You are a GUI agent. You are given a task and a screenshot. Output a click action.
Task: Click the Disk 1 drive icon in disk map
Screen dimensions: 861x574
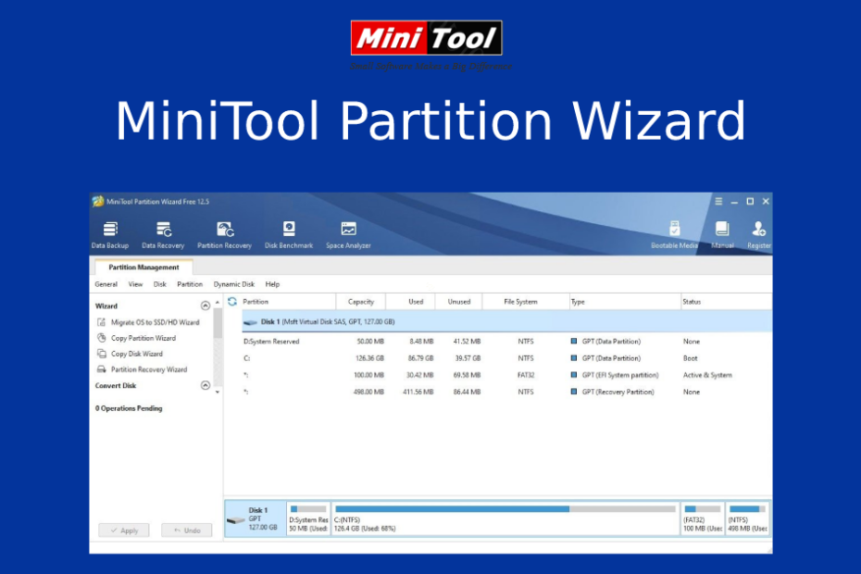(236, 519)
